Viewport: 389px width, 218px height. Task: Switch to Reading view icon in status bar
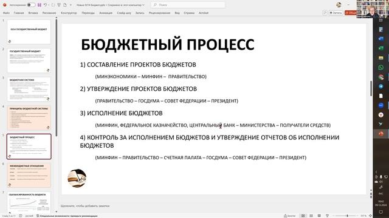[x=319, y=216]
